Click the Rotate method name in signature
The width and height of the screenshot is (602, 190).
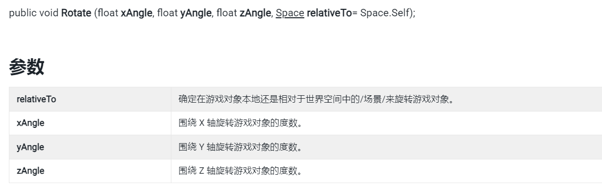[76, 13]
